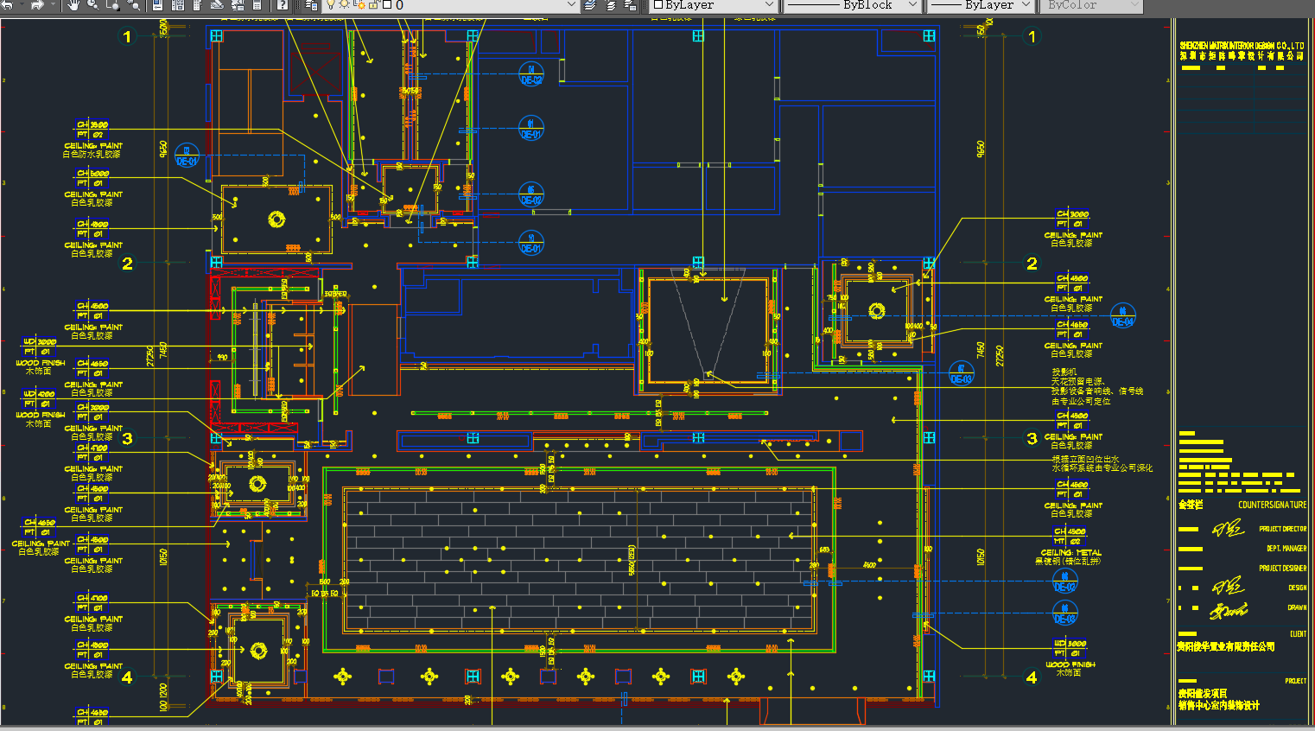Select the SHENZHEN MATRIX INTERIOR DESIGN company text
This screenshot has width=1315, height=731.
point(1242,46)
